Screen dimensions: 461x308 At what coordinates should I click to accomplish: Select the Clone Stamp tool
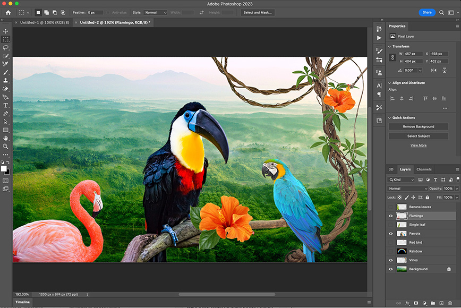6,81
